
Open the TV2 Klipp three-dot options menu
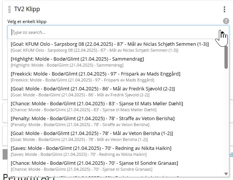[224, 9]
